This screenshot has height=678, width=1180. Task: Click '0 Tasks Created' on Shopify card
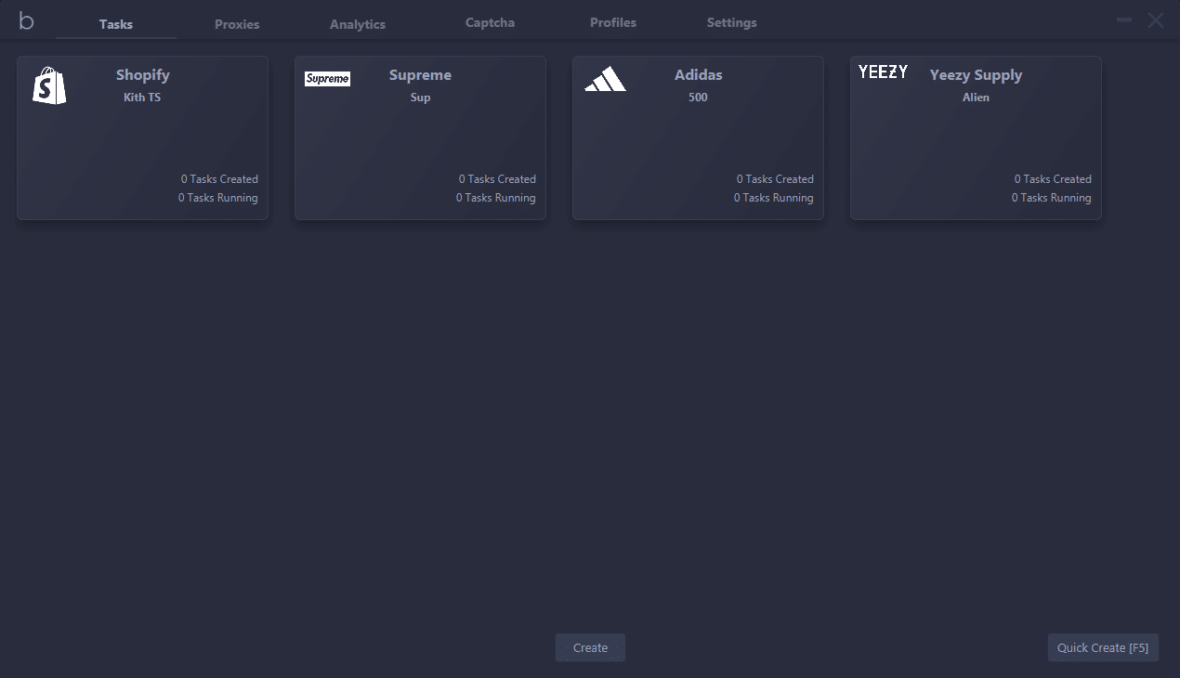click(219, 179)
